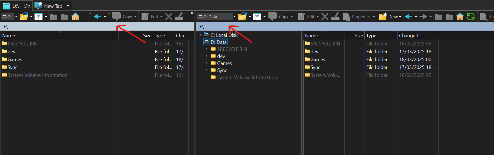Click the Properties button in right toolbar
This screenshot has height=155, width=494.
[357, 17]
